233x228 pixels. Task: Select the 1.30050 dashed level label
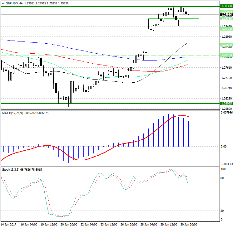[226, 12]
